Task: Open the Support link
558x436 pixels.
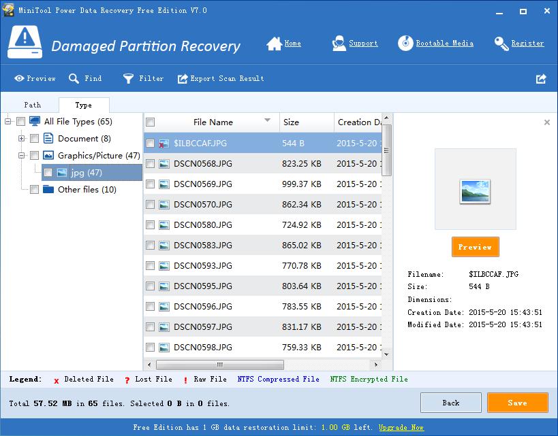Action: pos(363,44)
